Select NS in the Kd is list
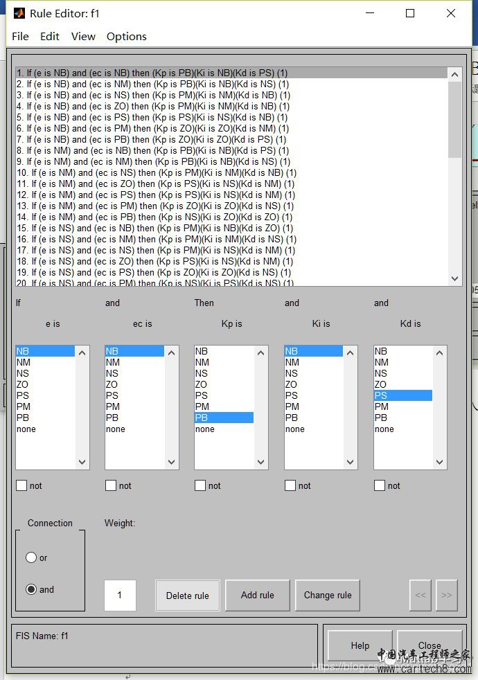 (x=403, y=373)
